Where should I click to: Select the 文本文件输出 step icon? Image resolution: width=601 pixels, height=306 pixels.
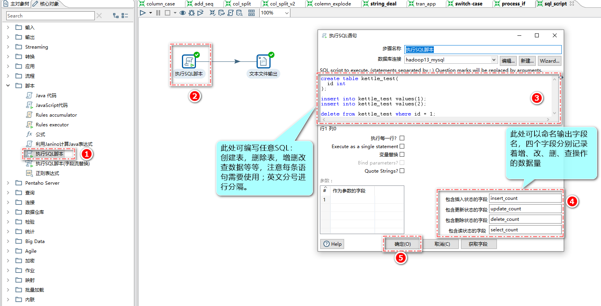264,61
